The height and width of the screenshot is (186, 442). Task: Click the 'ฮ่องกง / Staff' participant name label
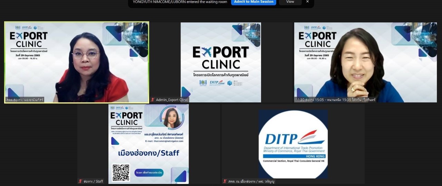pyautogui.click(x=93, y=181)
